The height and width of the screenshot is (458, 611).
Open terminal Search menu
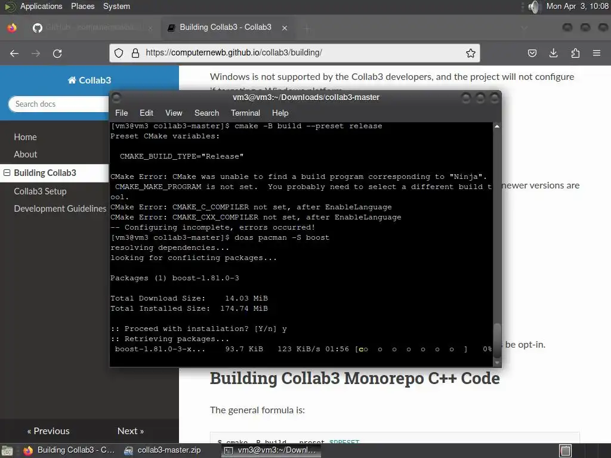206,113
